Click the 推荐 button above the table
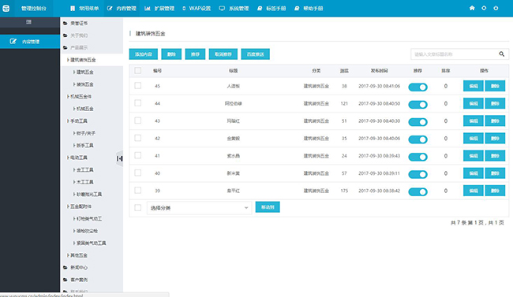The width and height of the screenshot is (513, 297). 195,54
